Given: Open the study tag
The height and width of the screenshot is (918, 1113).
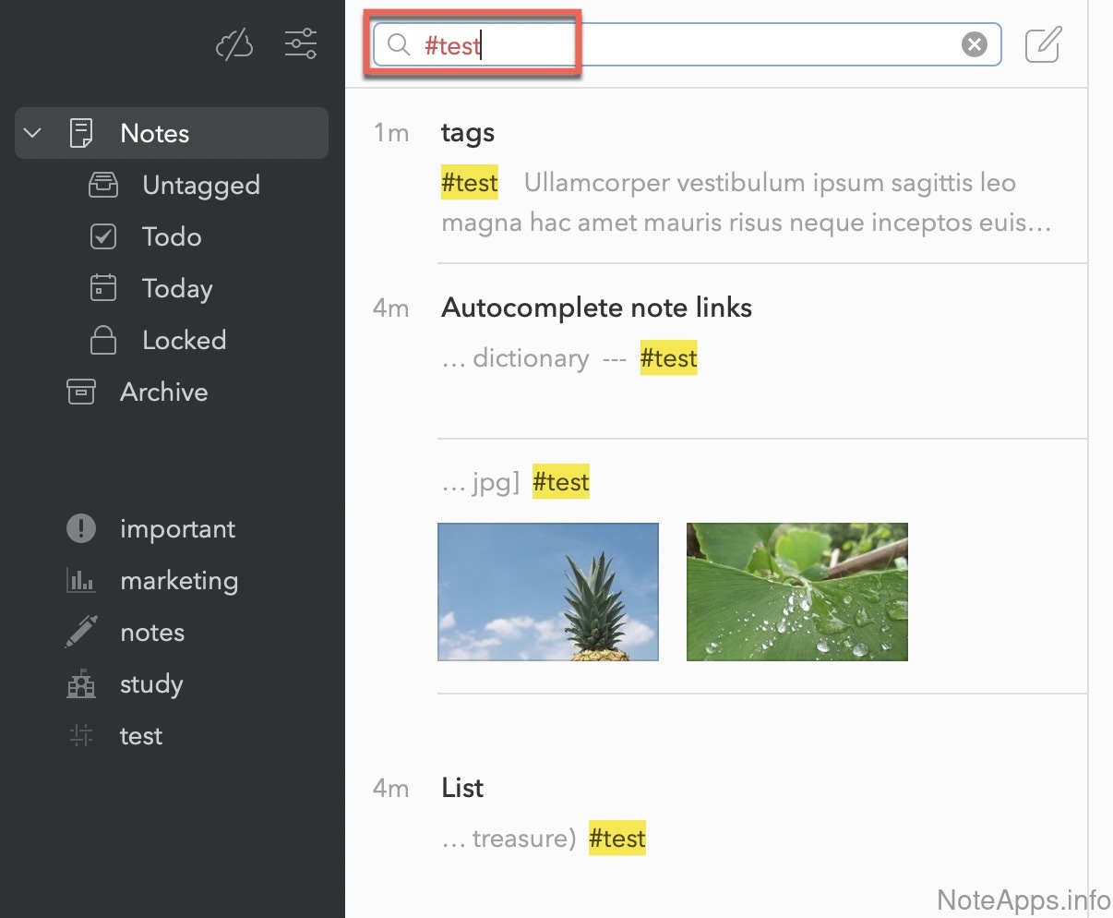Looking at the screenshot, I should coord(151,683).
